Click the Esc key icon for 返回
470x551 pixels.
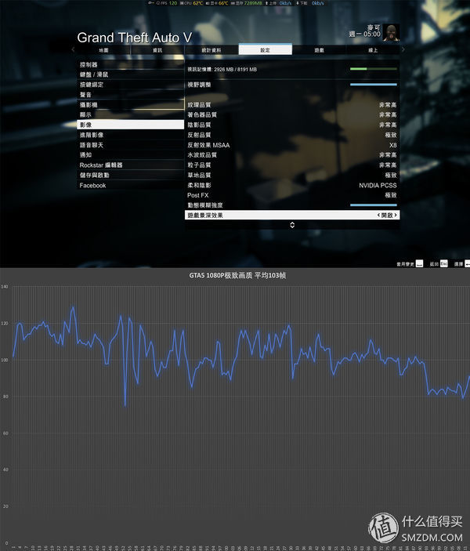[x=444, y=263]
